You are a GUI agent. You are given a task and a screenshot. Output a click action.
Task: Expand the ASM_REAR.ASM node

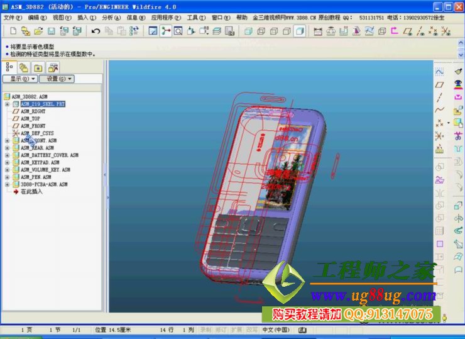pos(7,148)
